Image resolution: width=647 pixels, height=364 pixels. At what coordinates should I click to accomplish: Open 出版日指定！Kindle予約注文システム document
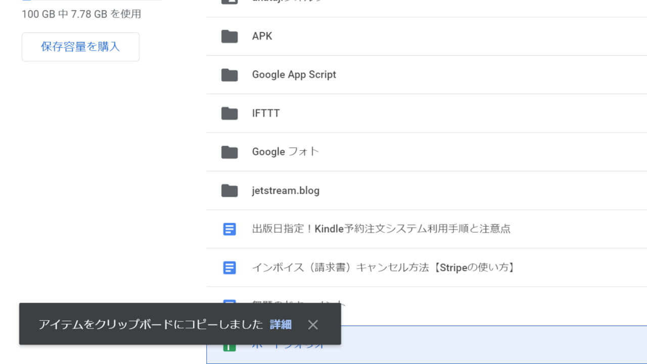click(x=381, y=229)
